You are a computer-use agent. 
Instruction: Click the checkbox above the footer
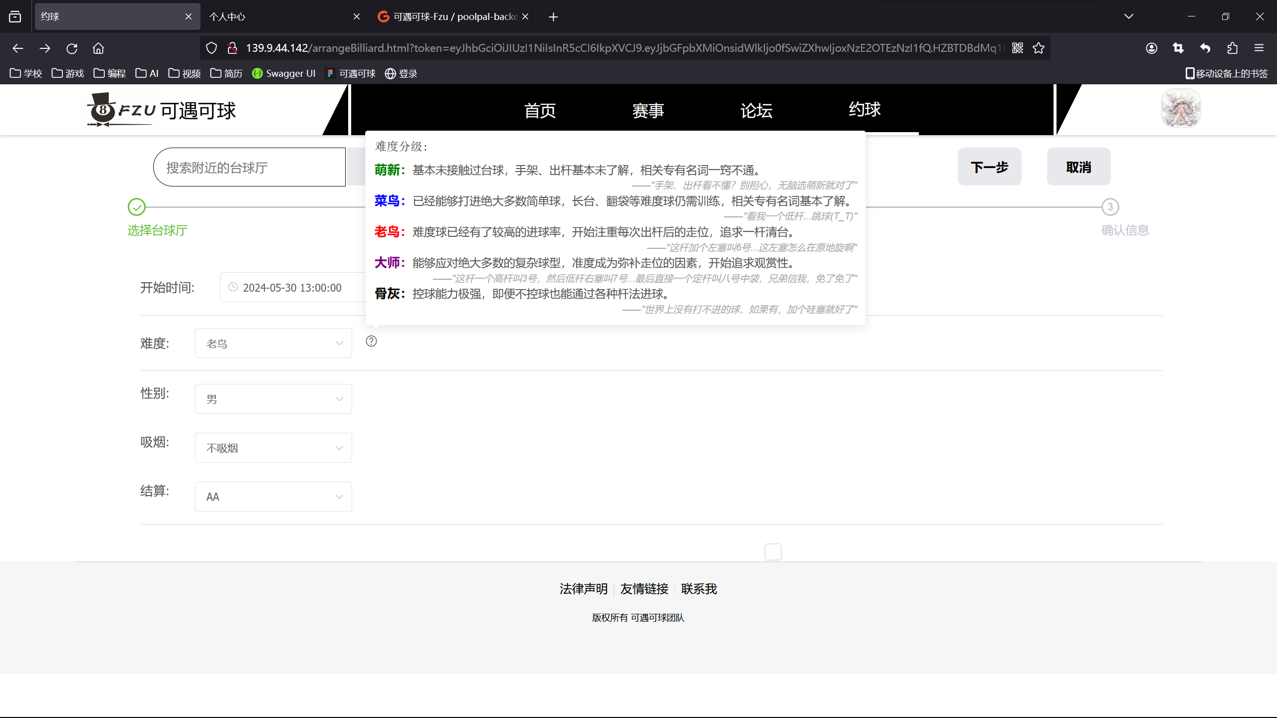773,552
